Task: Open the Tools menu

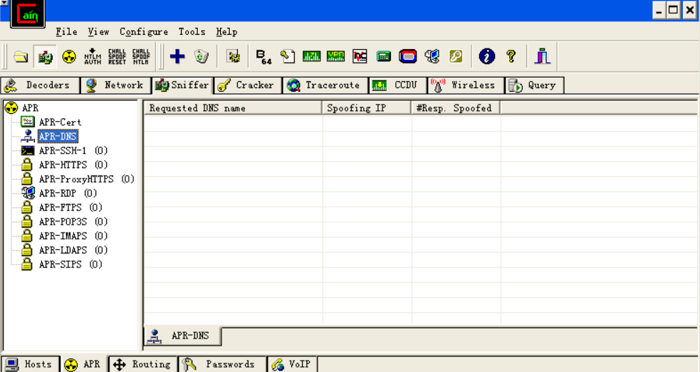Action: pos(192,32)
